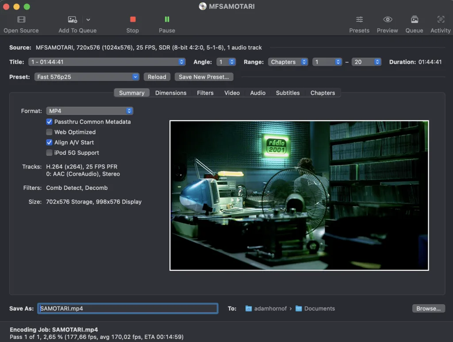Viewport: 453px width, 342px height.
Task: Toggle Align A/V Start checkbox
Action: [x=49, y=142]
